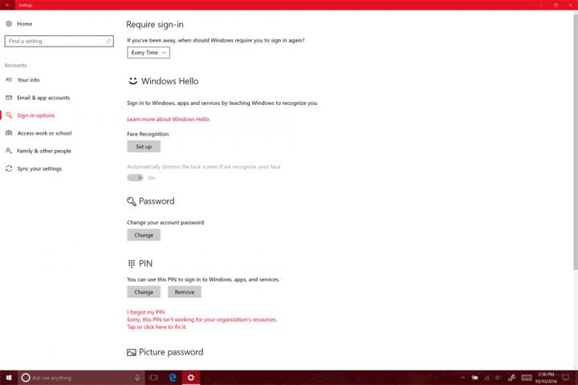Click the briefcase icon for Access work or school
The height and width of the screenshot is (385, 578).
(x=9, y=133)
